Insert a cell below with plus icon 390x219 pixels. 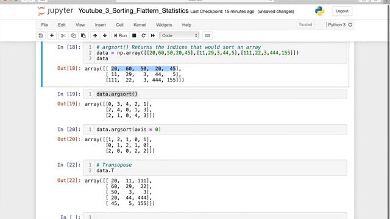click(x=52, y=35)
